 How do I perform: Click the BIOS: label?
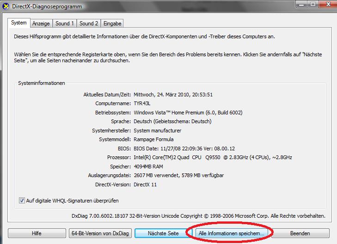[124, 149]
